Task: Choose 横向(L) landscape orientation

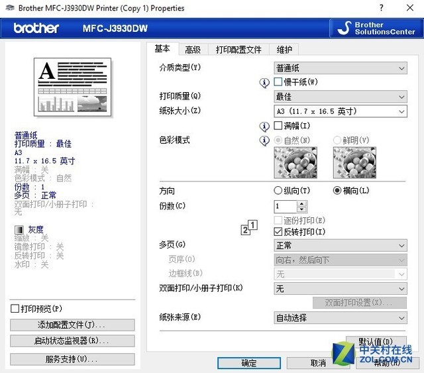Action: (337, 190)
